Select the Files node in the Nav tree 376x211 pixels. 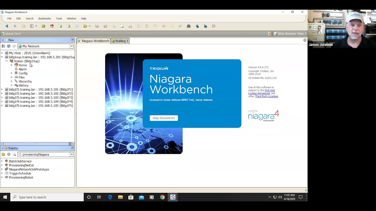click(x=21, y=77)
